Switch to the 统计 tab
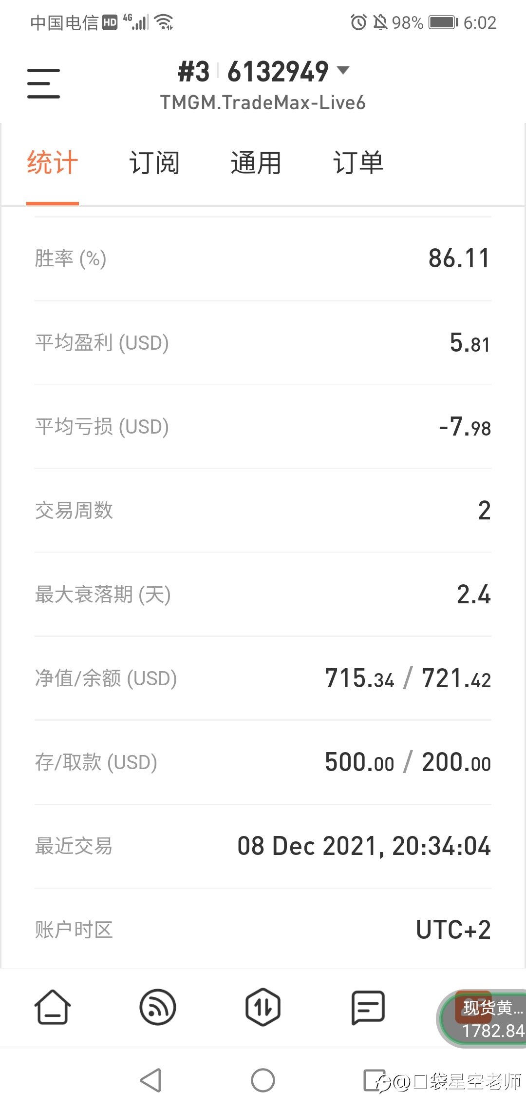The height and width of the screenshot is (1112, 526). pyautogui.click(x=53, y=163)
